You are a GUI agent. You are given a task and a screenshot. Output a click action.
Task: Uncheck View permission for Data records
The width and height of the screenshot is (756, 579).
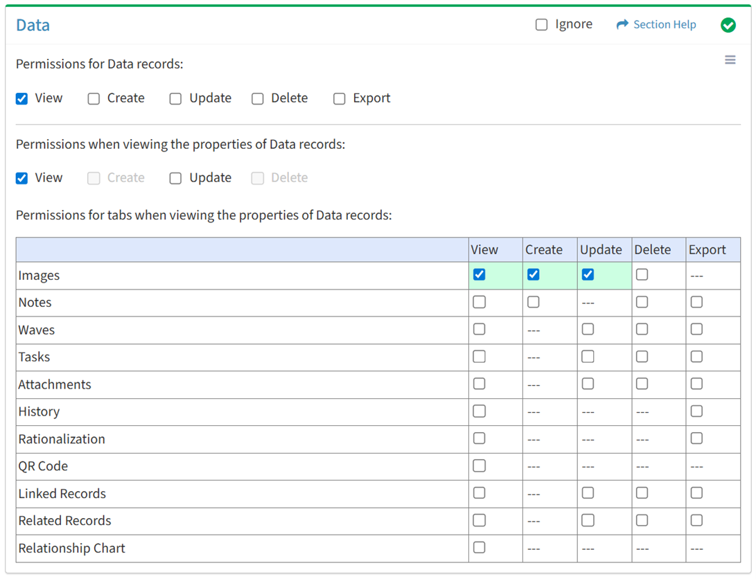tap(22, 98)
